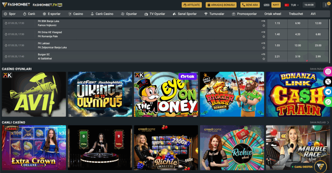Image resolution: width=332 pixels, height=173 pixels.
Task: Select odds 23.00 for Zeljeznicar Banja Luka
Action: 318,45
